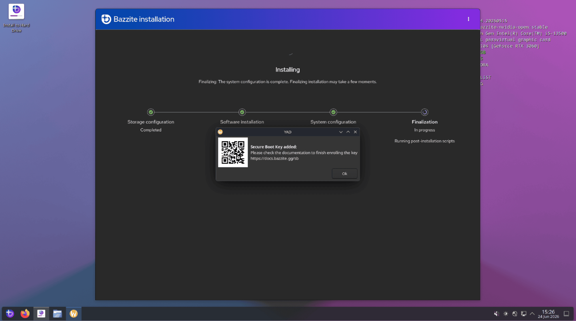576x321 pixels.
Task: Click the 'Please check the documentation' message
Action: (x=304, y=153)
